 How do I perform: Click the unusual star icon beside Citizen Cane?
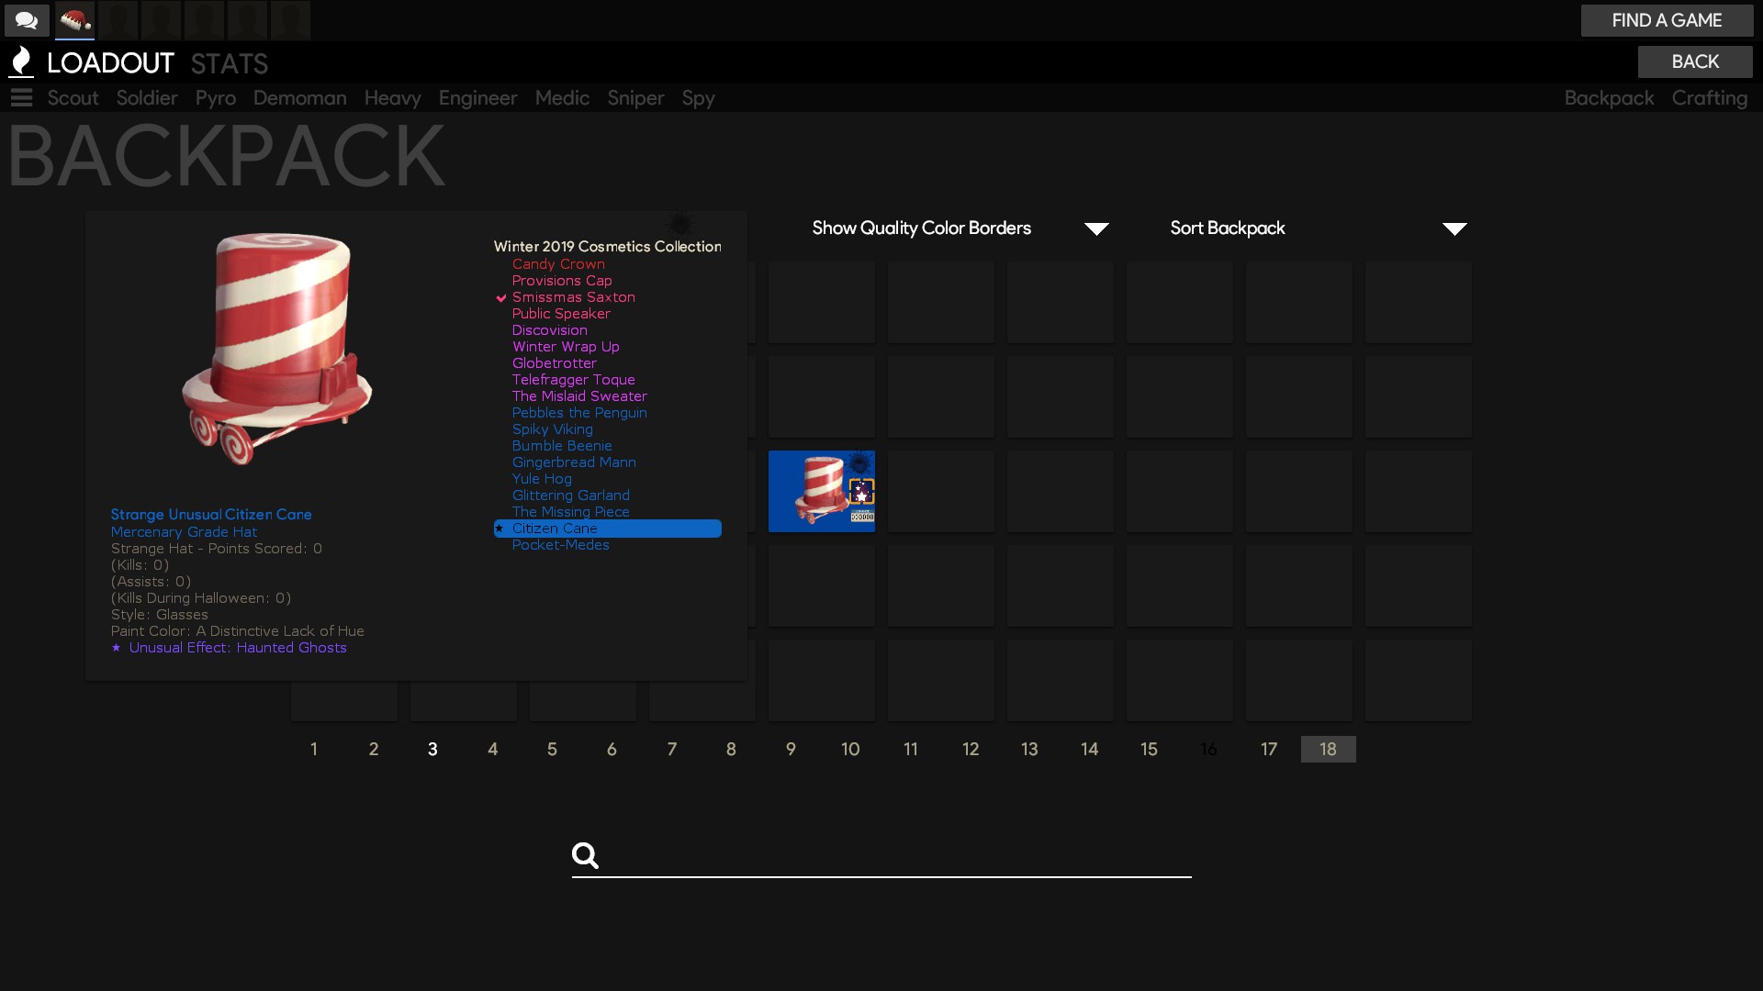point(500,529)
